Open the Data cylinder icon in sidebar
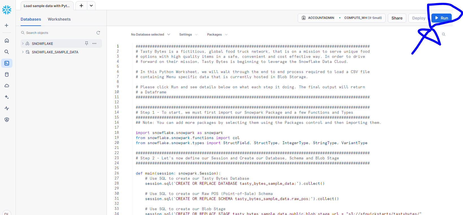This screenshot has height=215, width=463. point(7,74)
